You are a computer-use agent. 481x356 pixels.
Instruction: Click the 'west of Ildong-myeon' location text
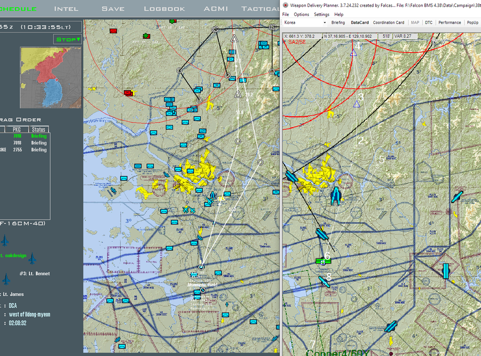pyautogui.click(x=29, y=315)
